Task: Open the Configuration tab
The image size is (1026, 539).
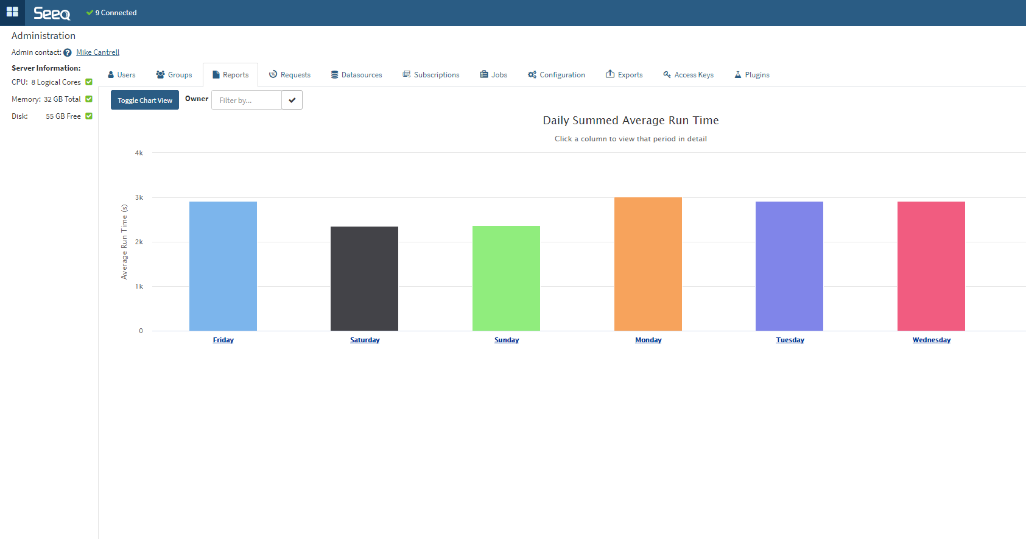Action: coord(557,75)
